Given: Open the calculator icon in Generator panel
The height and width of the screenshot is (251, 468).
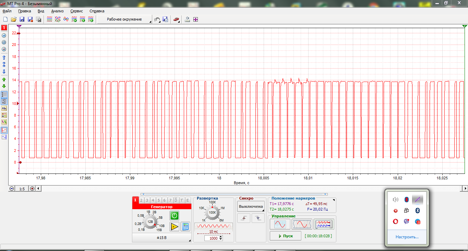Looking at the screenshot, I should (x=185, y=226).
